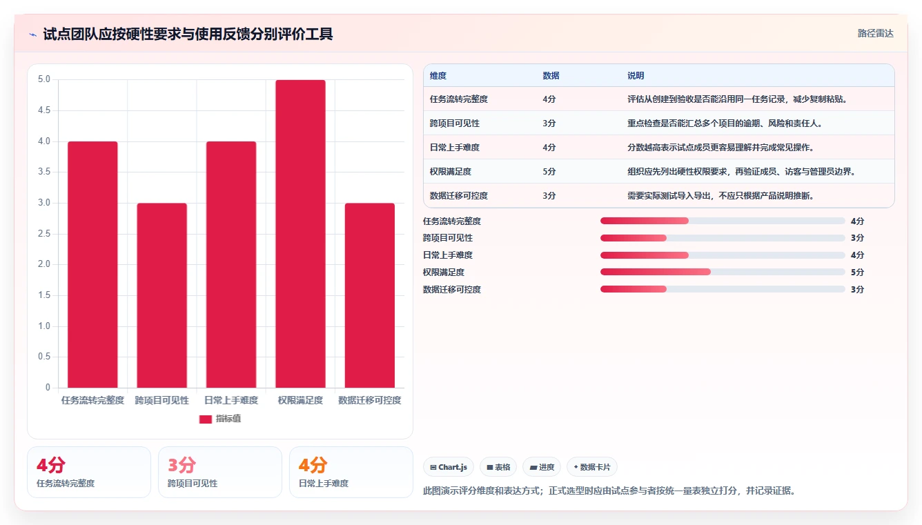Click 数据迁移可控度 x-axis label
The image size is (922, 525).
(370, 400)
